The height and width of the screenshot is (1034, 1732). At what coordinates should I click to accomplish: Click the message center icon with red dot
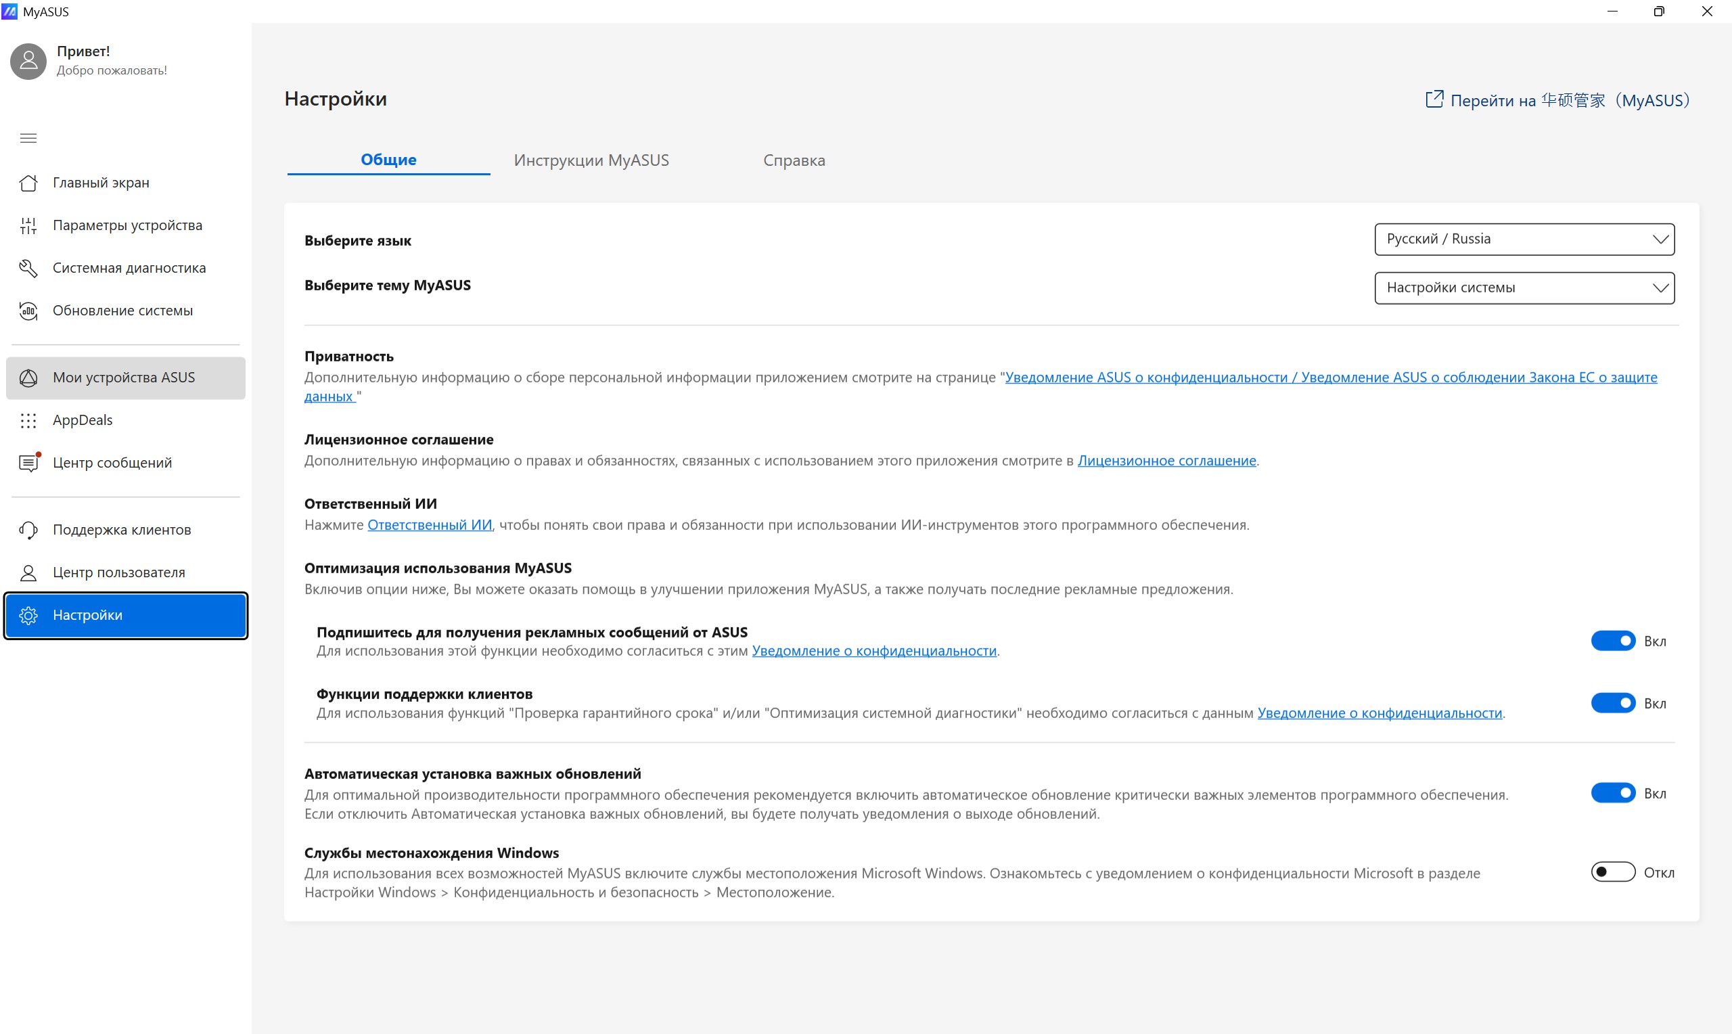(x=28, y=463)
